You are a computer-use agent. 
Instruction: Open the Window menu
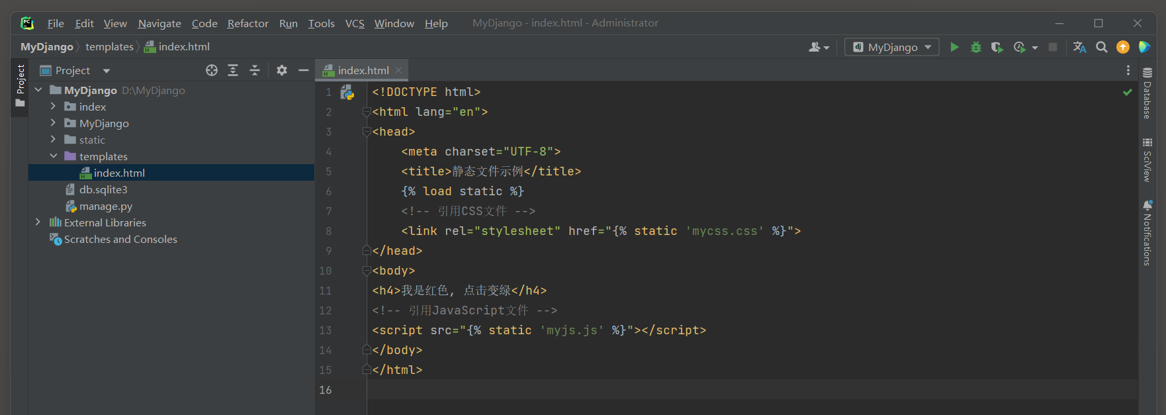tap(394, 23)
